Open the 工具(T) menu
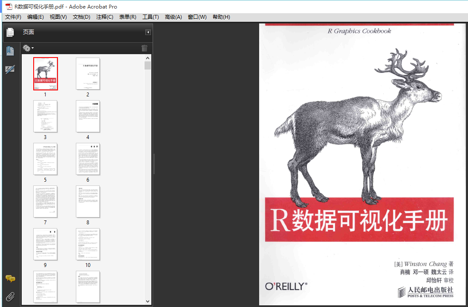Image resolution: width=468 pixels, height=307 pixels. [150, 17]
